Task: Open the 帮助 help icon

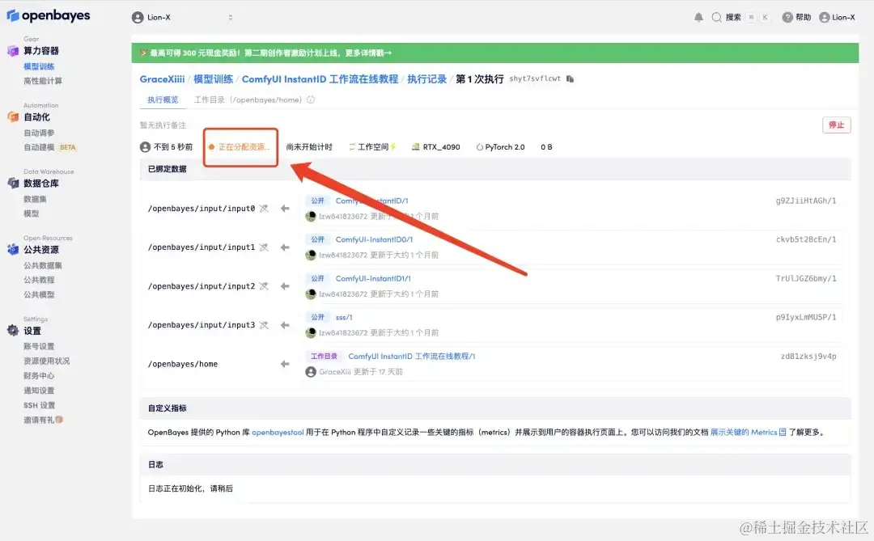Action: 787,17
